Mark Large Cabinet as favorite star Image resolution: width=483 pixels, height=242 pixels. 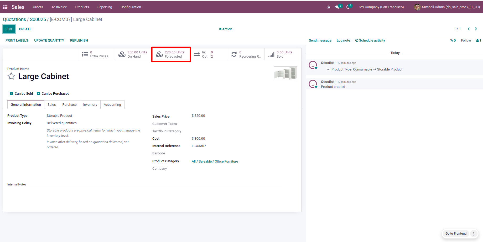click(11, 76)
